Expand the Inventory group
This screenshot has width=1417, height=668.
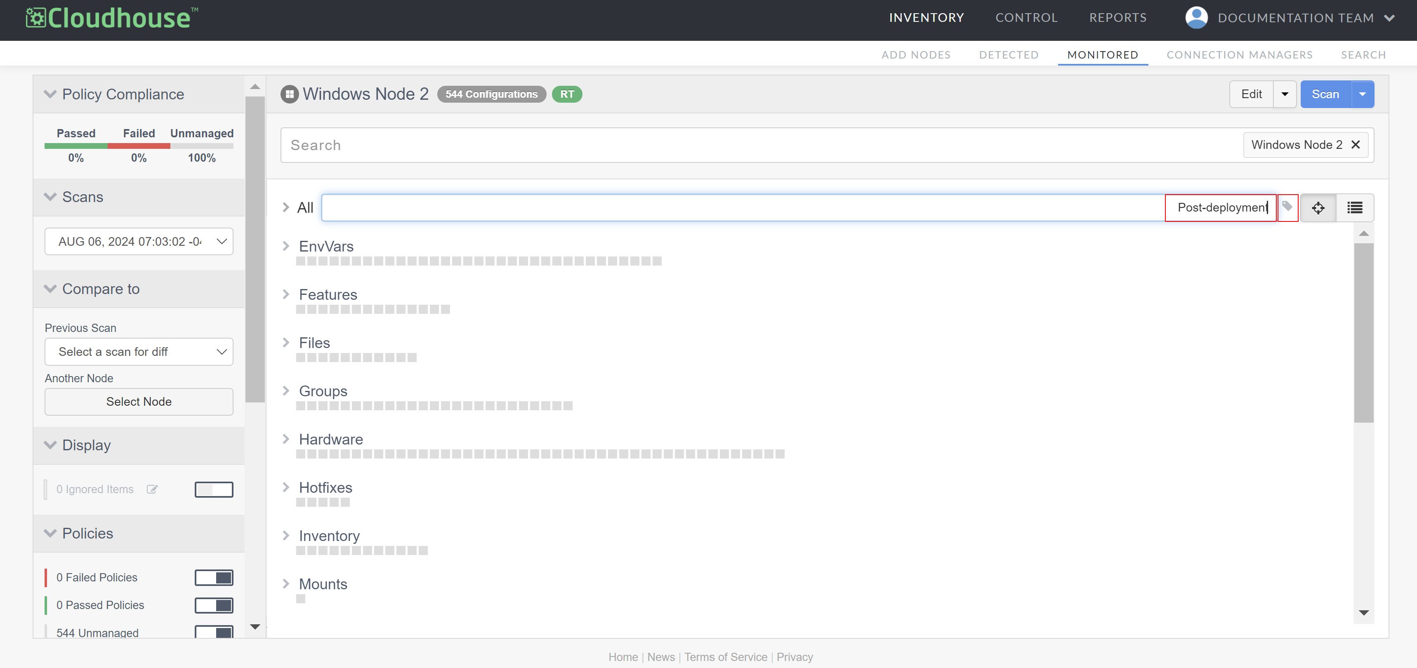pyautogui.click(x=285, y=536)
